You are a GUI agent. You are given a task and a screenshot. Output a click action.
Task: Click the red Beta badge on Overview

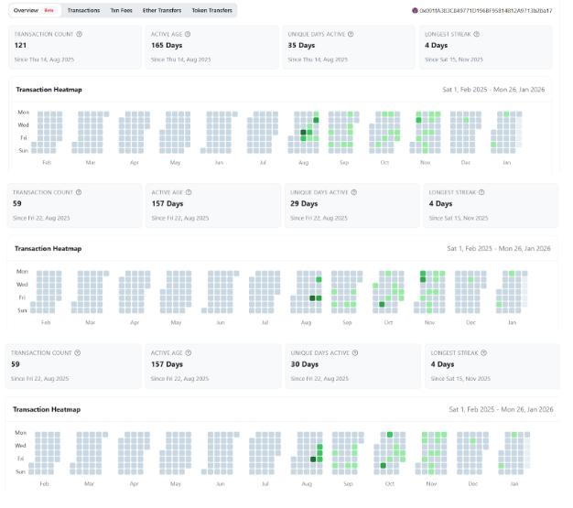tap(49, 10)
